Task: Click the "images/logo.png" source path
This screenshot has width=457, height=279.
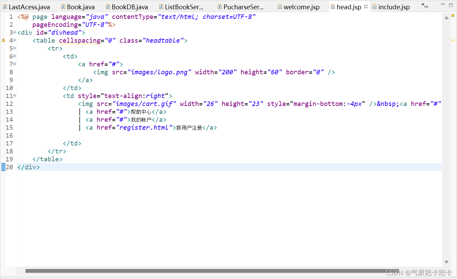Action: [x=159, y=72]
